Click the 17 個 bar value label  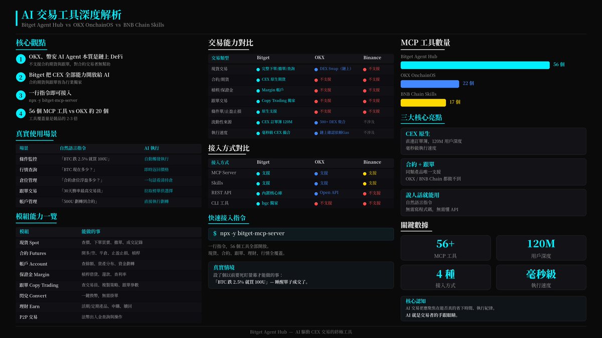pos(455,103)
